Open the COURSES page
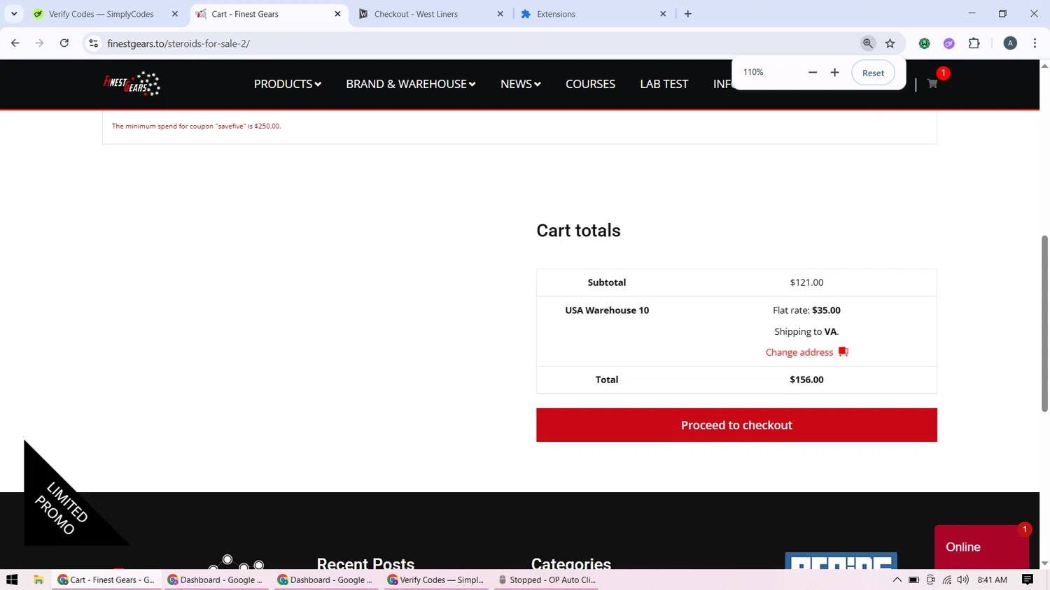 click(x=590, y=84)
